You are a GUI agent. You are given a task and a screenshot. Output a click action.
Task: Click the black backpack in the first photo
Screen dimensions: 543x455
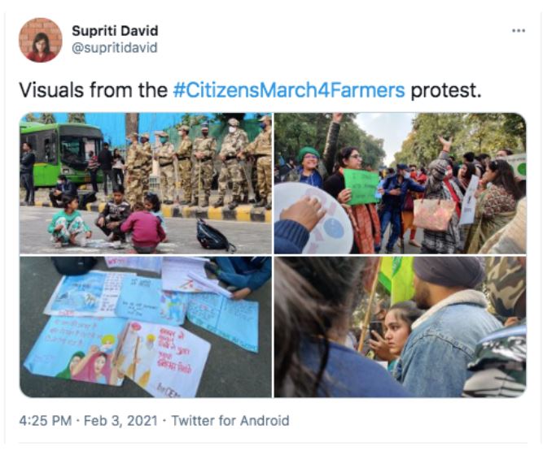215,235
